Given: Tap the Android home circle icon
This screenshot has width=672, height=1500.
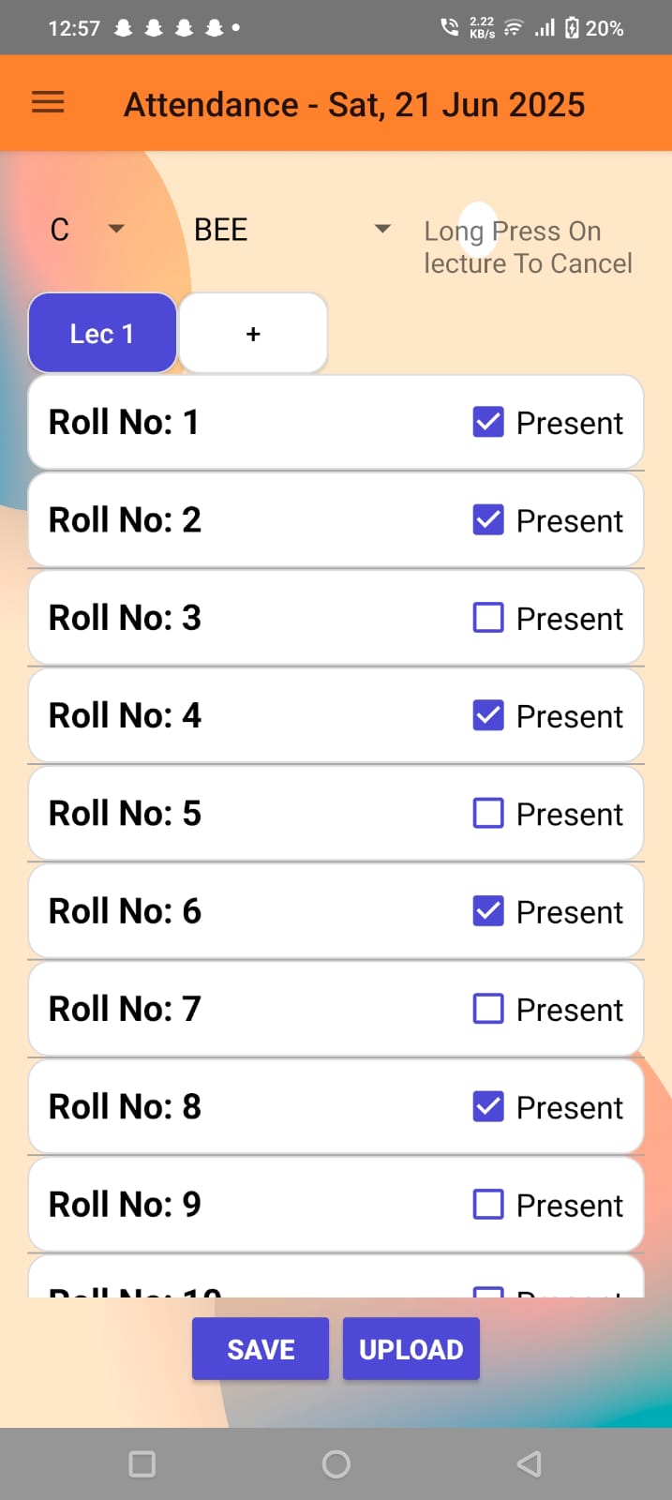Looking at the screenshot, I should click(x=336, y=1463).
